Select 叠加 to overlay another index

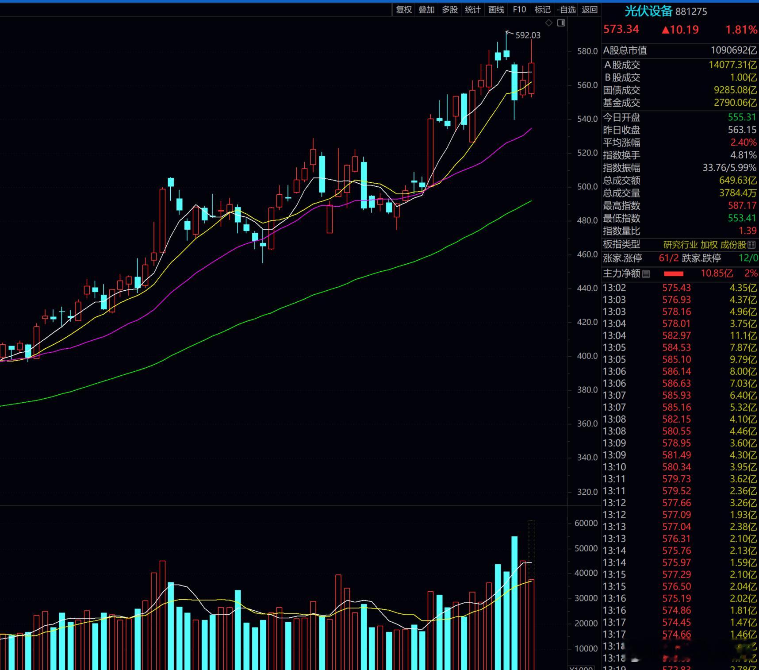coord(427,10)
